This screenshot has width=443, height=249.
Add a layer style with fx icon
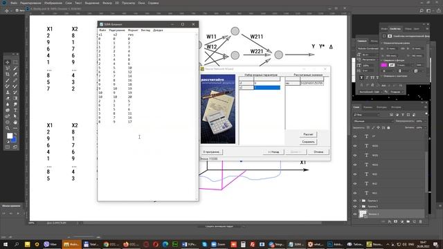coord(389,221)
